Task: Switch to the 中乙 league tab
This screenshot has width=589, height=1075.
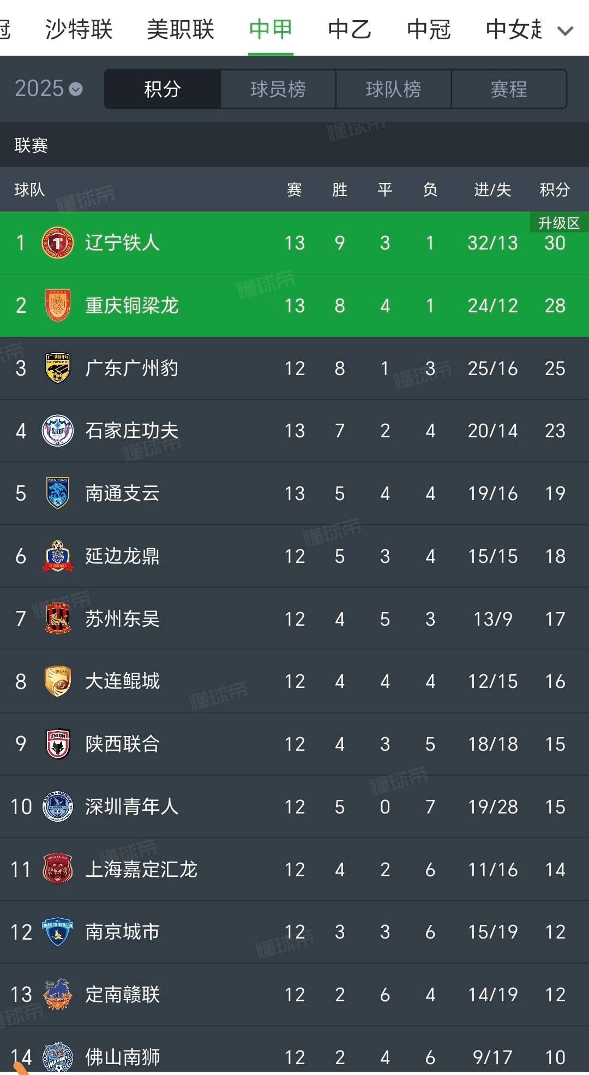Action: 350,29
